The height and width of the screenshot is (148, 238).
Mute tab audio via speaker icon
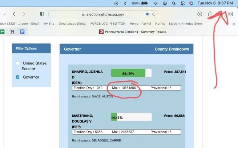coord(148,14)
